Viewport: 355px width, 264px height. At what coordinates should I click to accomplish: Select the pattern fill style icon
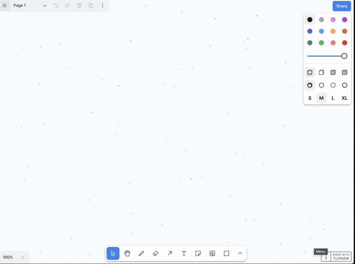345,72
